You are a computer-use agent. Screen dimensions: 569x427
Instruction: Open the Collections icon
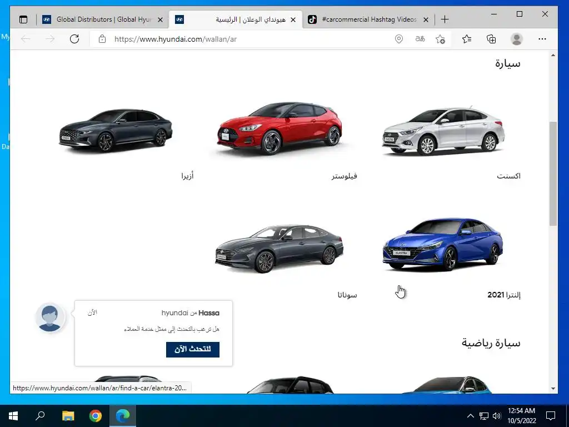point(491,39)
